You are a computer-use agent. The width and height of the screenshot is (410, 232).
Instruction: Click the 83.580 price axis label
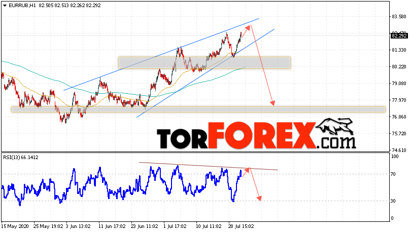(399, 17)
